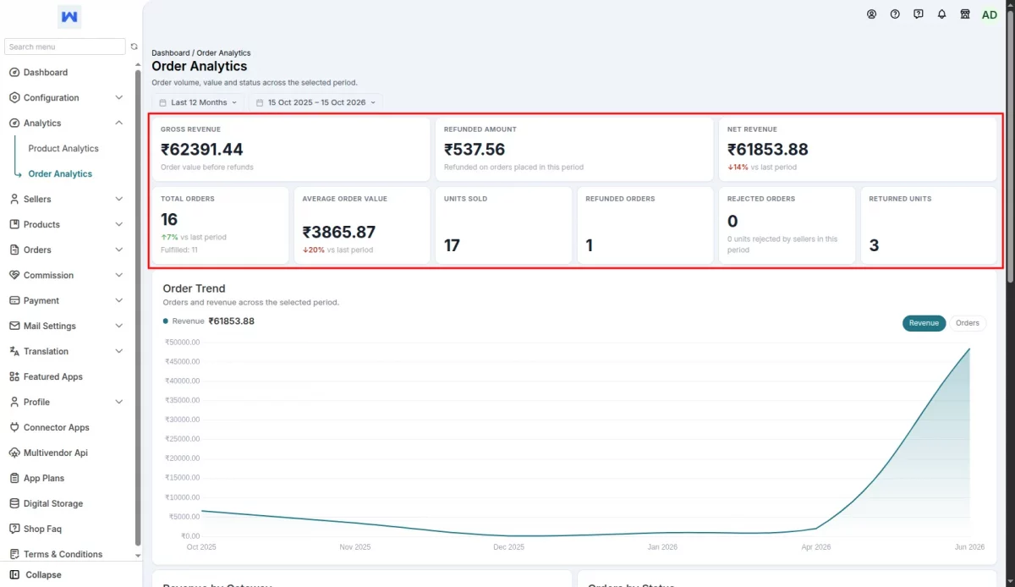Open the user account circle icon

(x=872, y=14)
